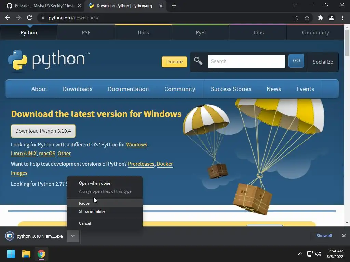Open Community in the blue navigation bar
The width and height of the screenshot is (350, 262).
pos(180,89)
